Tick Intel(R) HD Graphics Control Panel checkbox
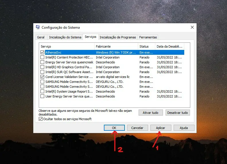This screenshot has height=164, width=227. [x=42, y=67]
